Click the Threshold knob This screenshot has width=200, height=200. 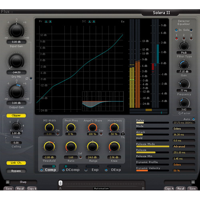(x=49, y=147)
